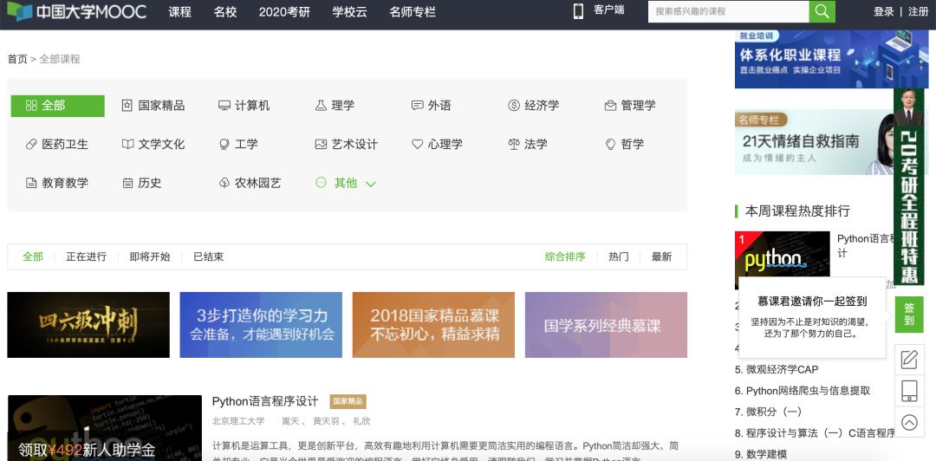936x461 pixels.
Task: Click the picture icon beside 艺术设计
Action: (321, 144)
